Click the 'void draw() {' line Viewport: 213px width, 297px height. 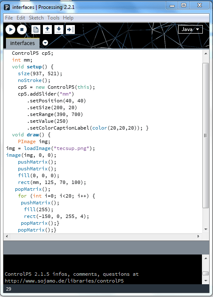pos(31,135)
